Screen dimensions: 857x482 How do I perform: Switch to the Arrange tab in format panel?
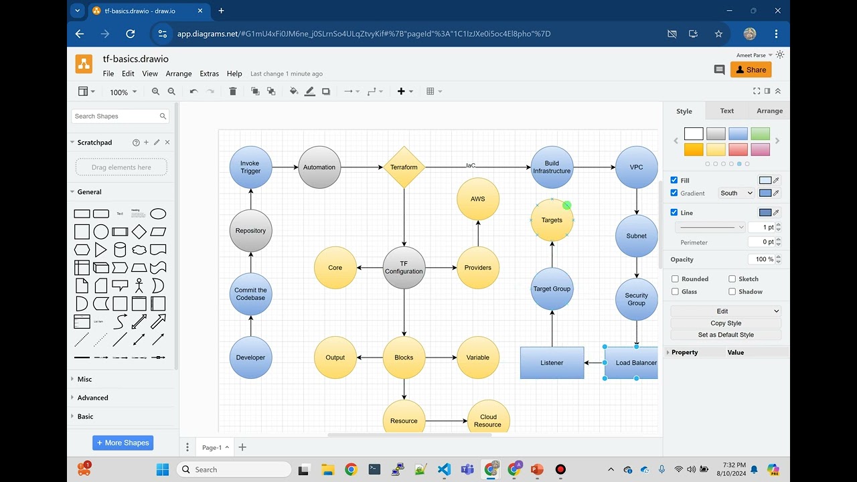click(x=769, y=111)
